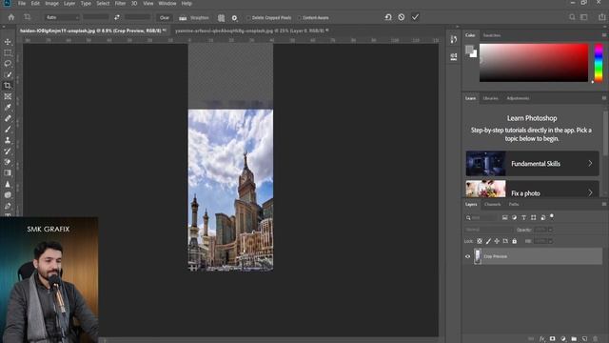Open the History panel icon
Image resolution: width=609 pixels, height=343 pixels.
click(453, 39)
